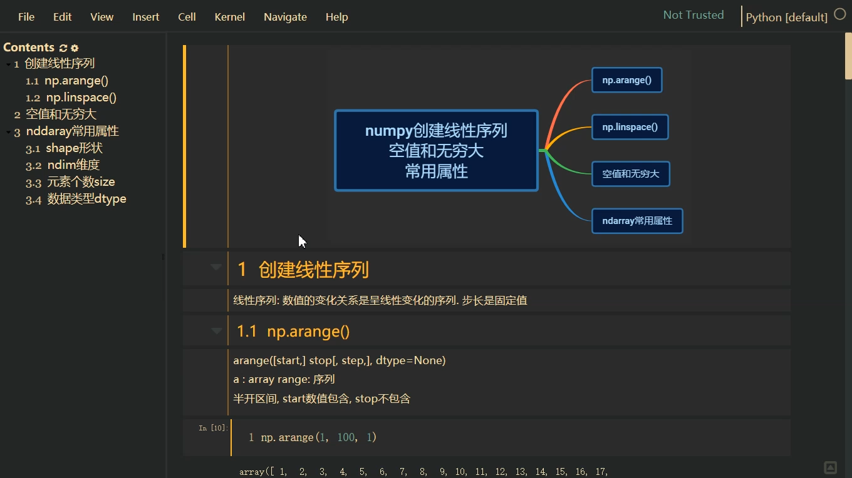Open the Insert menu
This screenshot has height=478, width=852.
coord(145,17)
